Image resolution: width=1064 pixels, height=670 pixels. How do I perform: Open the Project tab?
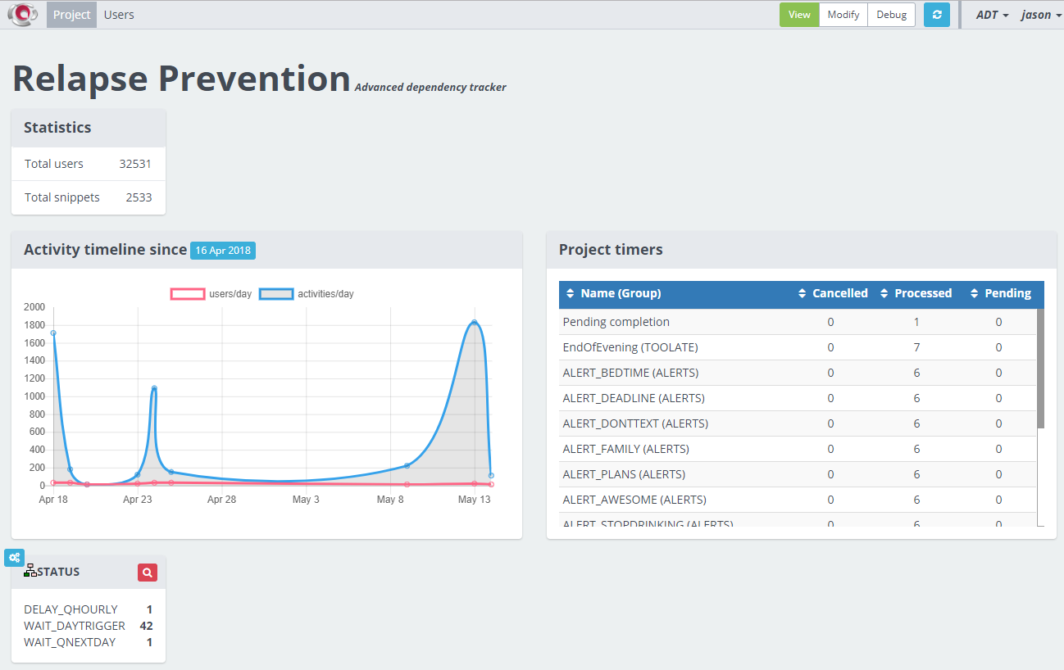pos(71,15)
